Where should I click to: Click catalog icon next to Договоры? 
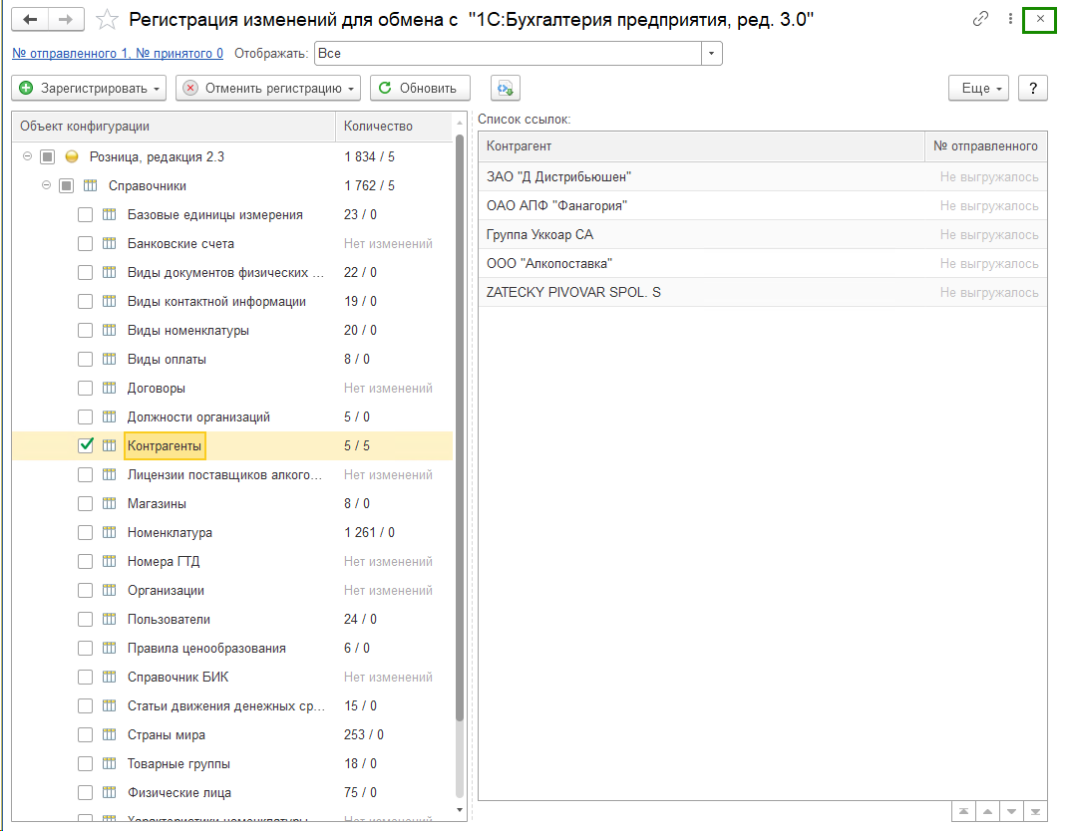tap(110, 388)
